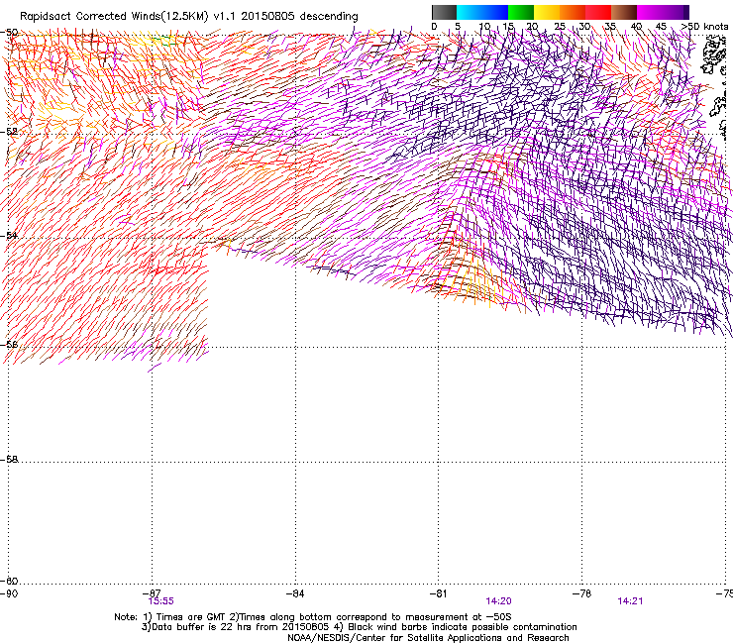This screenshot has width=733, height=644.
Task: Click the "15" label under the color bar
Action: (508, 27)
